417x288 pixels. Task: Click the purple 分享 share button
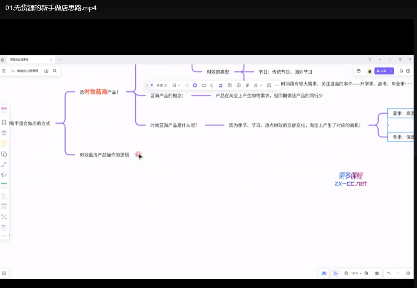[x=381, y=71]
